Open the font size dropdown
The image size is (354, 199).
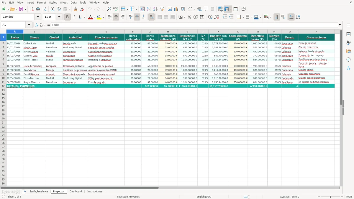(x=59, y=17)
